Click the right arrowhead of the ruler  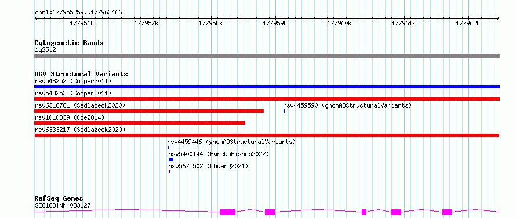click(x=498, y=19)
